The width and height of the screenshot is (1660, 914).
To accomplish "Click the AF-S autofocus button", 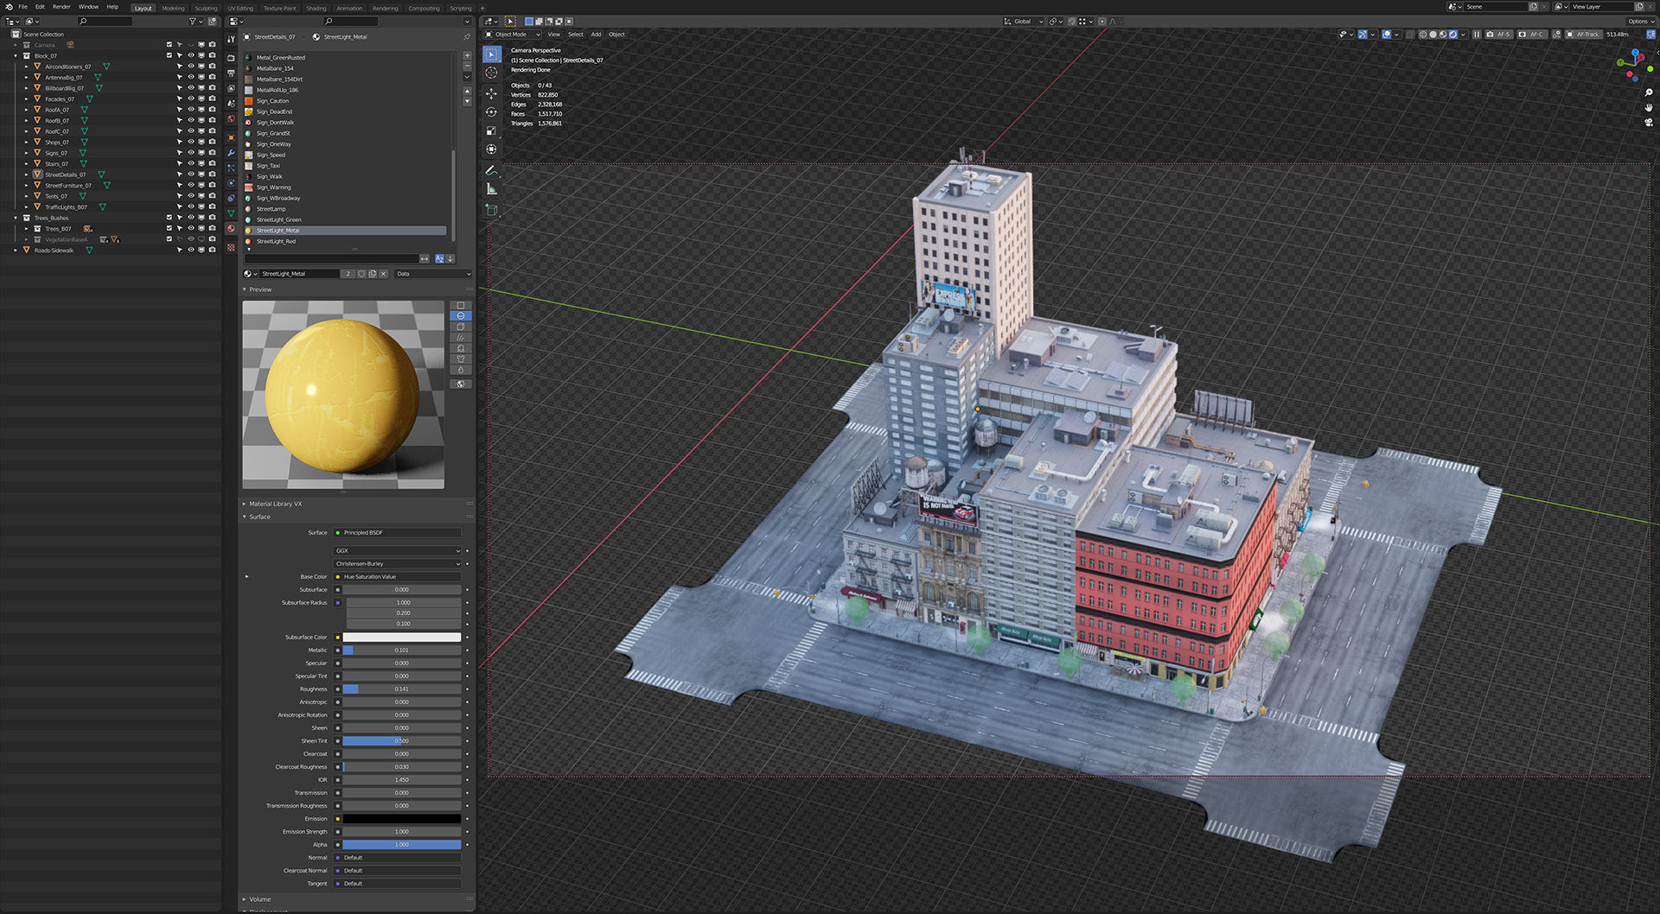I will click(x=1499, y=35).
